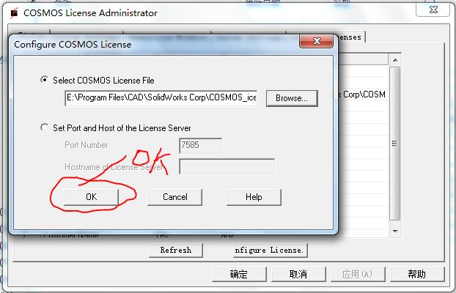
Task: Click the vertical scrollbar thumb grip
Action: pos(394,144)
